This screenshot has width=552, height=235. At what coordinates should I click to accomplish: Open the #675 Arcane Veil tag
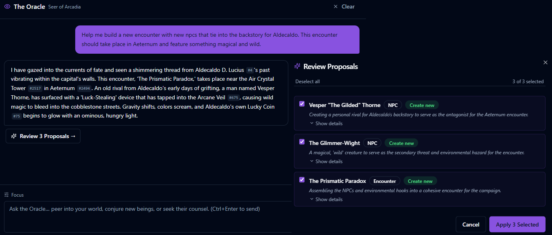click(x=233, y=98)
